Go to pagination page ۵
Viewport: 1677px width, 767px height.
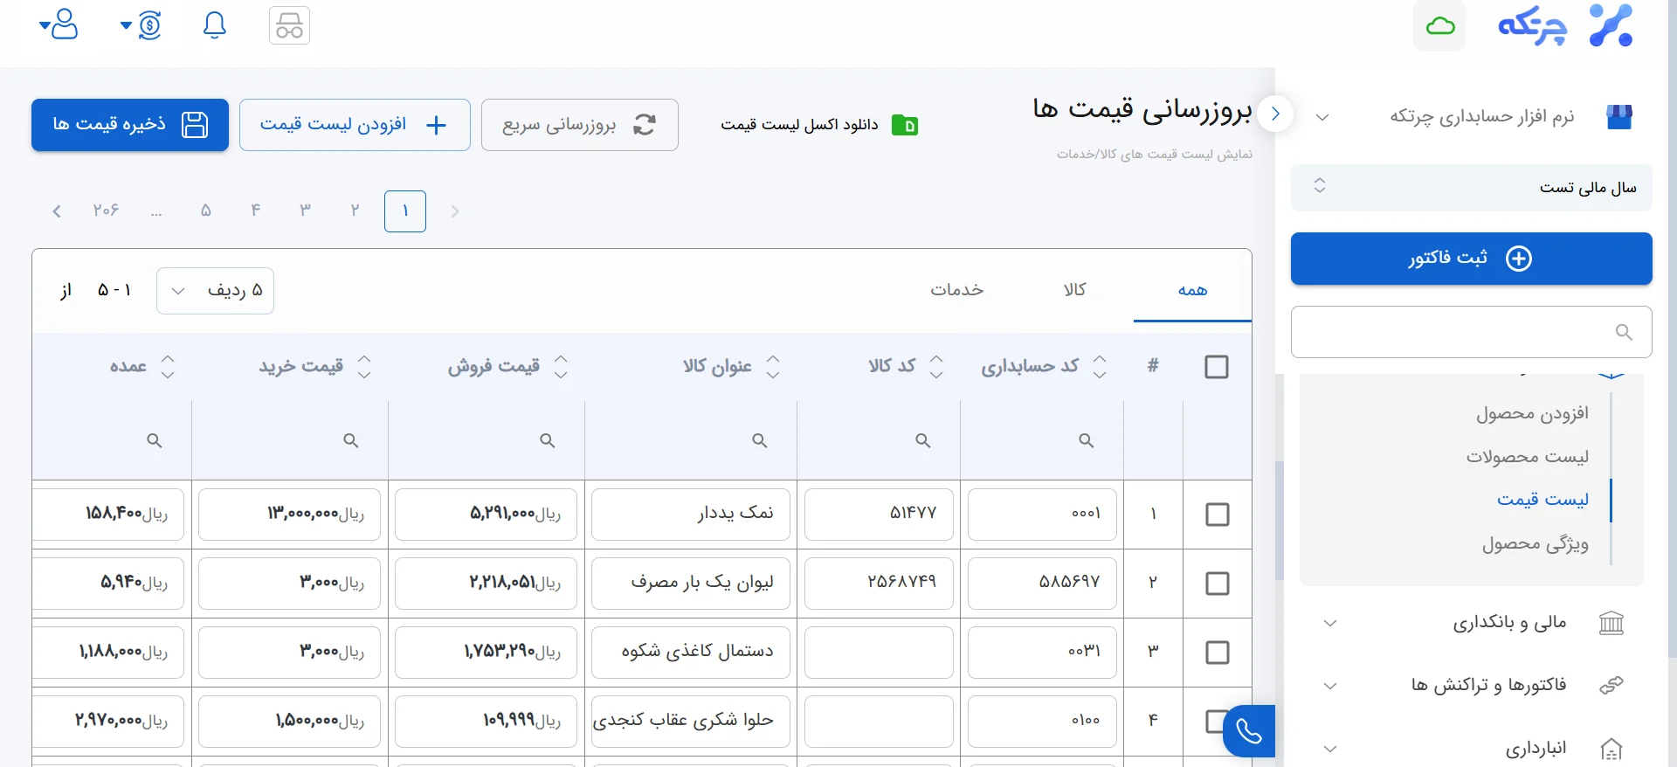pos(205,211)
